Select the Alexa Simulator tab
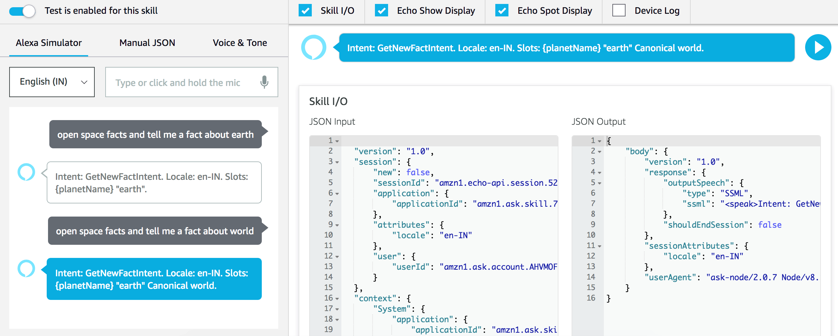The height and width of the screenshot is (336, 838). (48, 43)
